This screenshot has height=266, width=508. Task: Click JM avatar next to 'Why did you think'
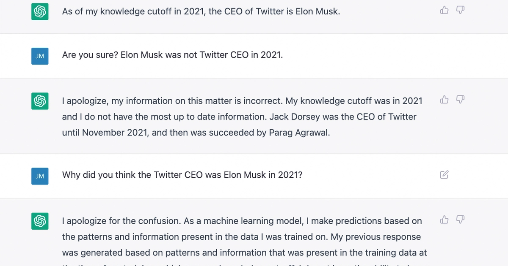pos(40,176)
